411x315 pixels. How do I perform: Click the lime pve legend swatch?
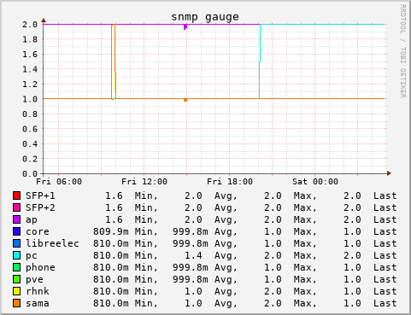coord(16,279)
